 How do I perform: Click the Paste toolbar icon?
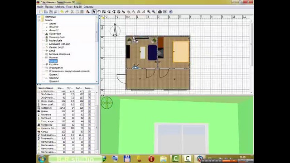82,12
